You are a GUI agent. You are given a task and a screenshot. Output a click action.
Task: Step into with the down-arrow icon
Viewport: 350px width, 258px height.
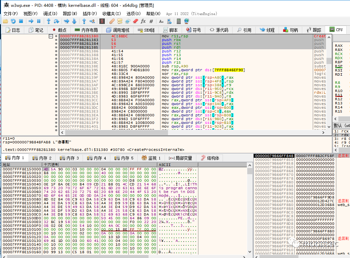pos(48,21)
